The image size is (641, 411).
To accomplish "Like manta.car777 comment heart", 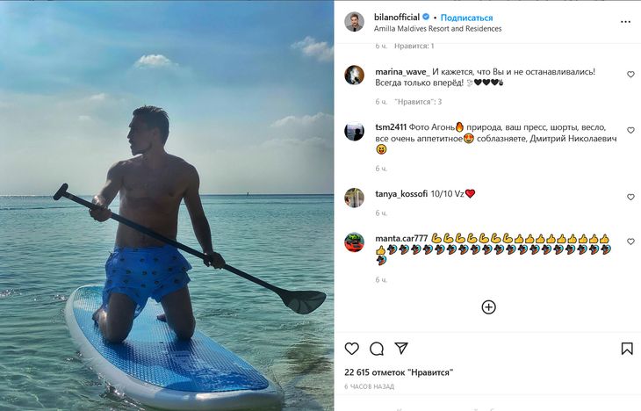I will 630,242.
